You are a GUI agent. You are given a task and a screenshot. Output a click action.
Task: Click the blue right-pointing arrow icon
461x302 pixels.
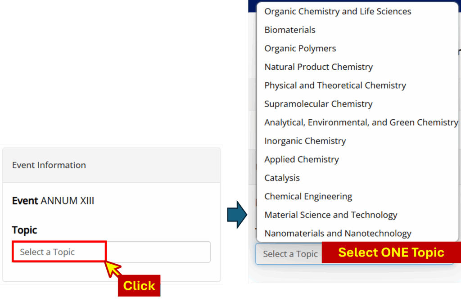(237, 215)
